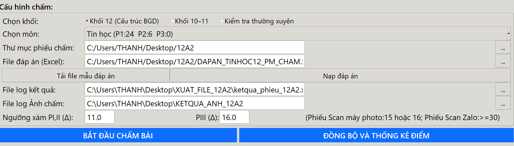
Task: Open the Chọn môn subject dropdown
Action: 296,34
